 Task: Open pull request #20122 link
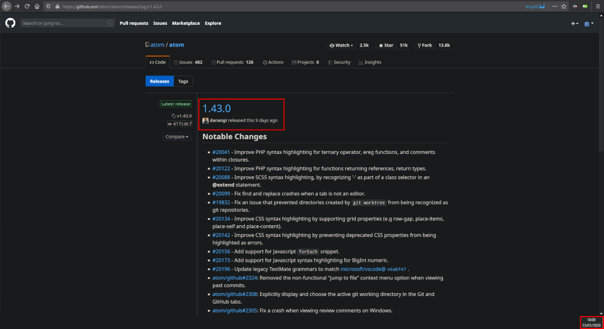[221, 169]
